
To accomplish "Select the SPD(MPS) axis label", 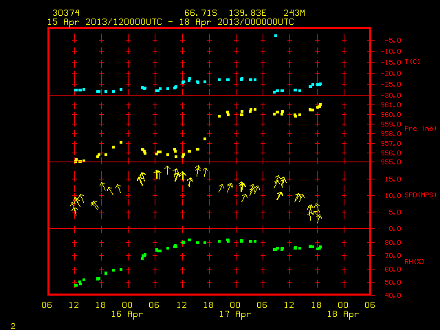I will tap(420, 195).
